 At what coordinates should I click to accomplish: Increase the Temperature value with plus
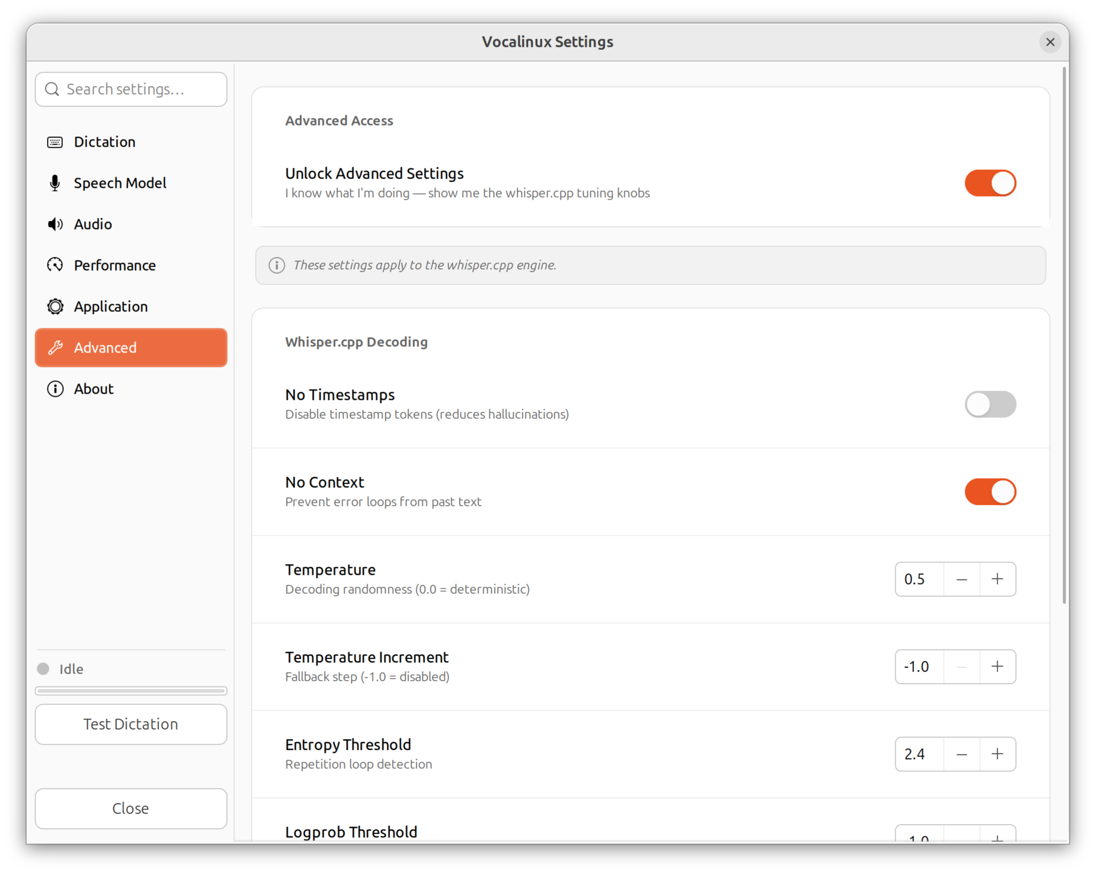click(998, 580)
